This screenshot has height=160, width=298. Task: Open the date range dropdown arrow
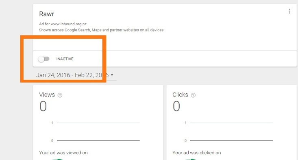coord(112,75)
